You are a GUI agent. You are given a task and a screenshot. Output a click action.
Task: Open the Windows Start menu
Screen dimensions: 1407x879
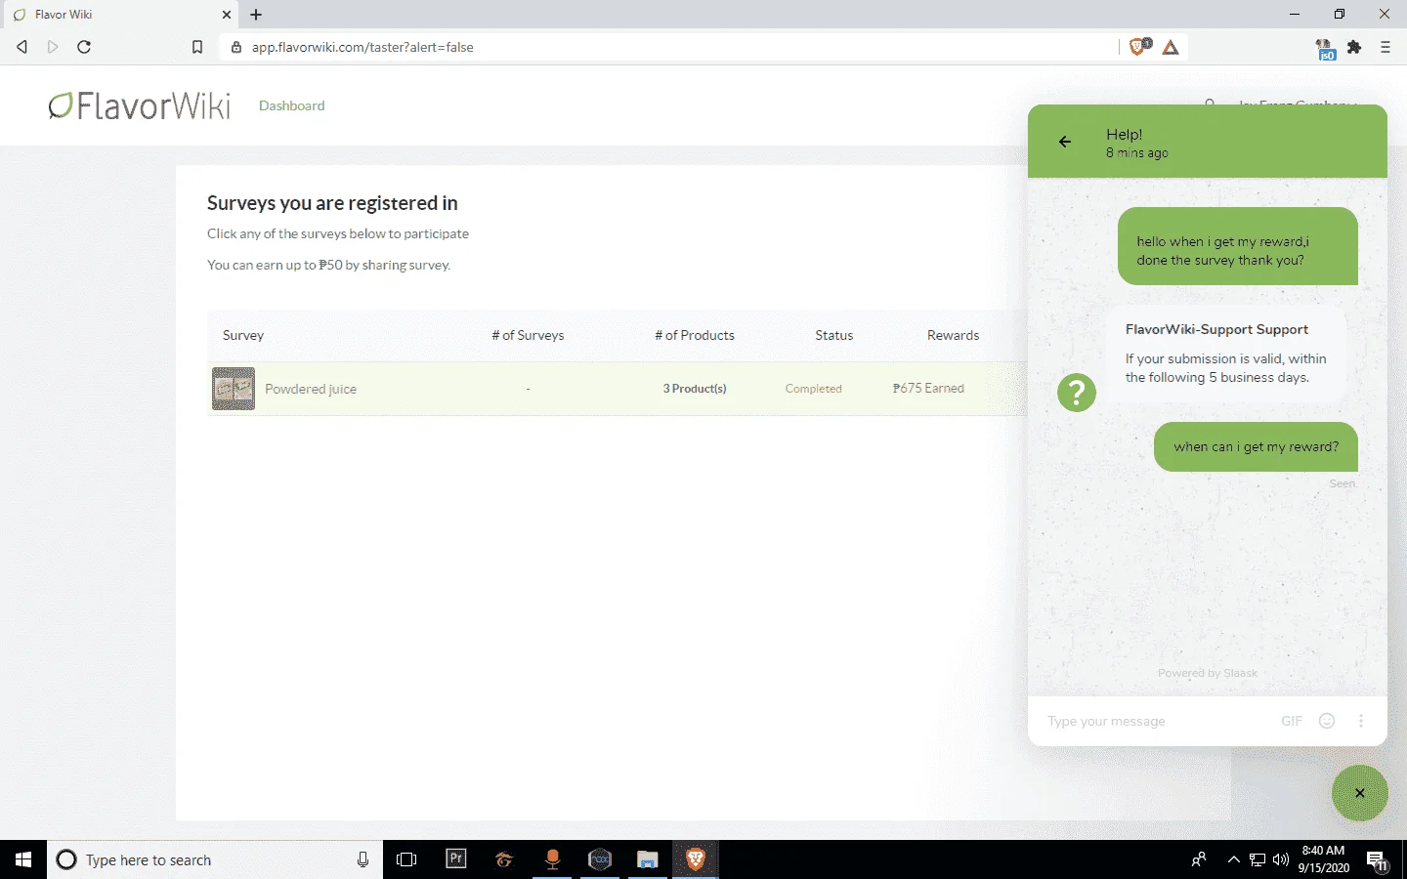pyautogui.click(x=23, y=859)
